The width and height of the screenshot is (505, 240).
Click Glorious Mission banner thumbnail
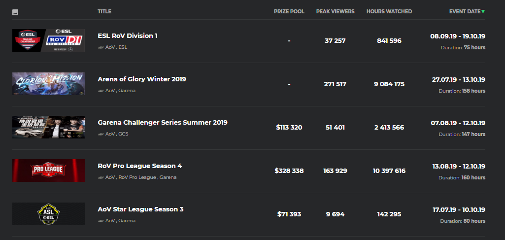48,84
